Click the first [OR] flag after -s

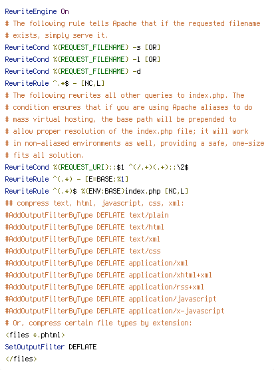[x=152, y=47]
